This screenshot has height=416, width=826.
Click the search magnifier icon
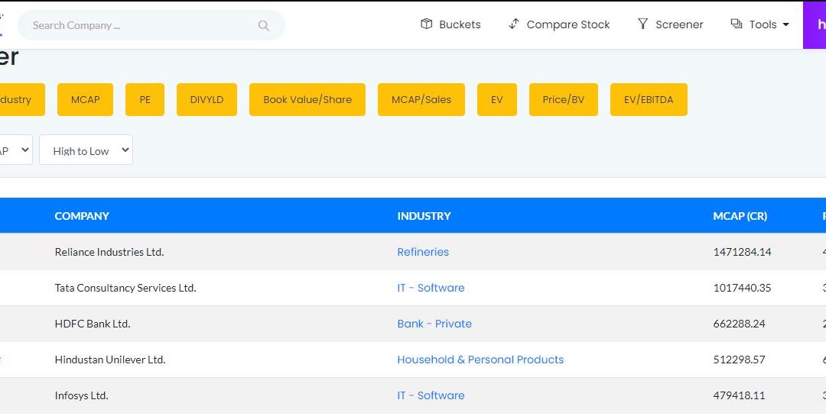pos(263,25)
